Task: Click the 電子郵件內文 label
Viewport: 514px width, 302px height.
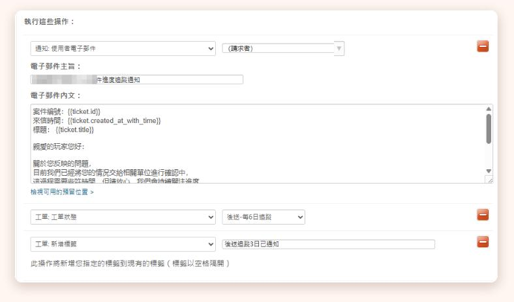Action: pos(55,96)
